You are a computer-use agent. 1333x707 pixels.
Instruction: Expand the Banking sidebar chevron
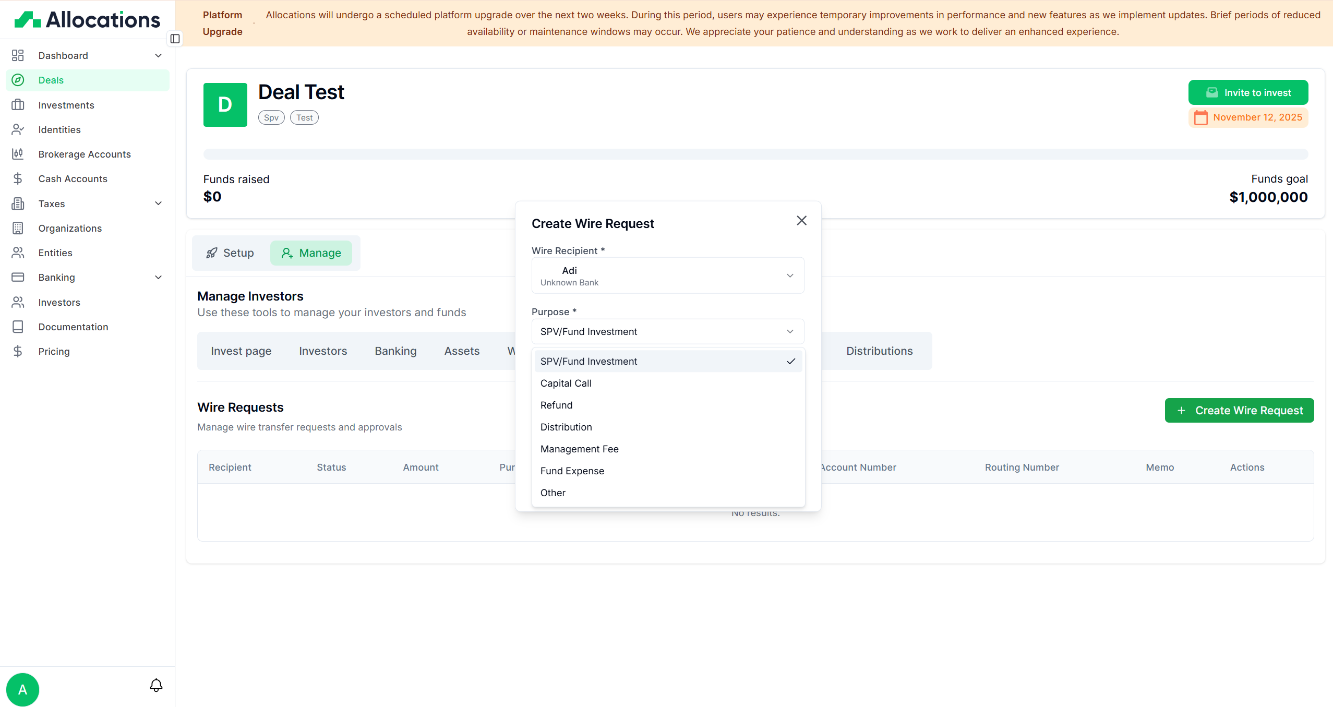158,277
